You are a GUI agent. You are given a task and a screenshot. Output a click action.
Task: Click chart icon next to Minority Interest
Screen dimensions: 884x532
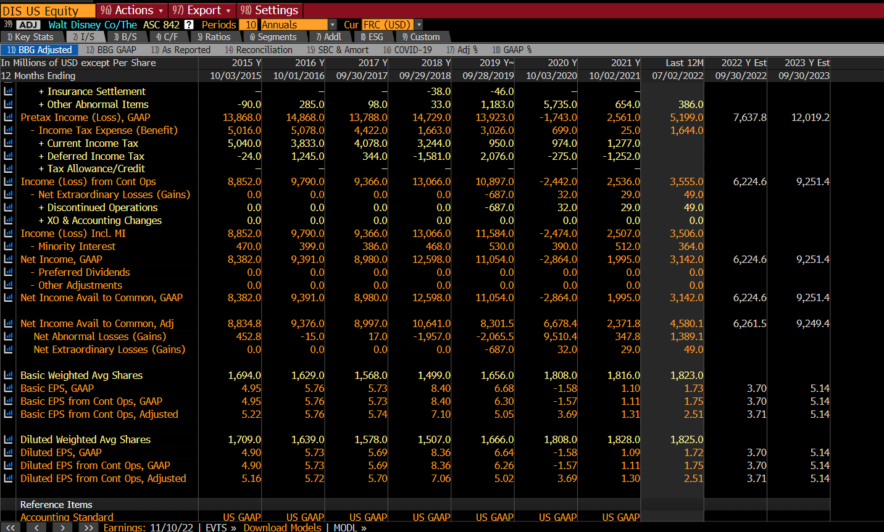tap(8, 246)
